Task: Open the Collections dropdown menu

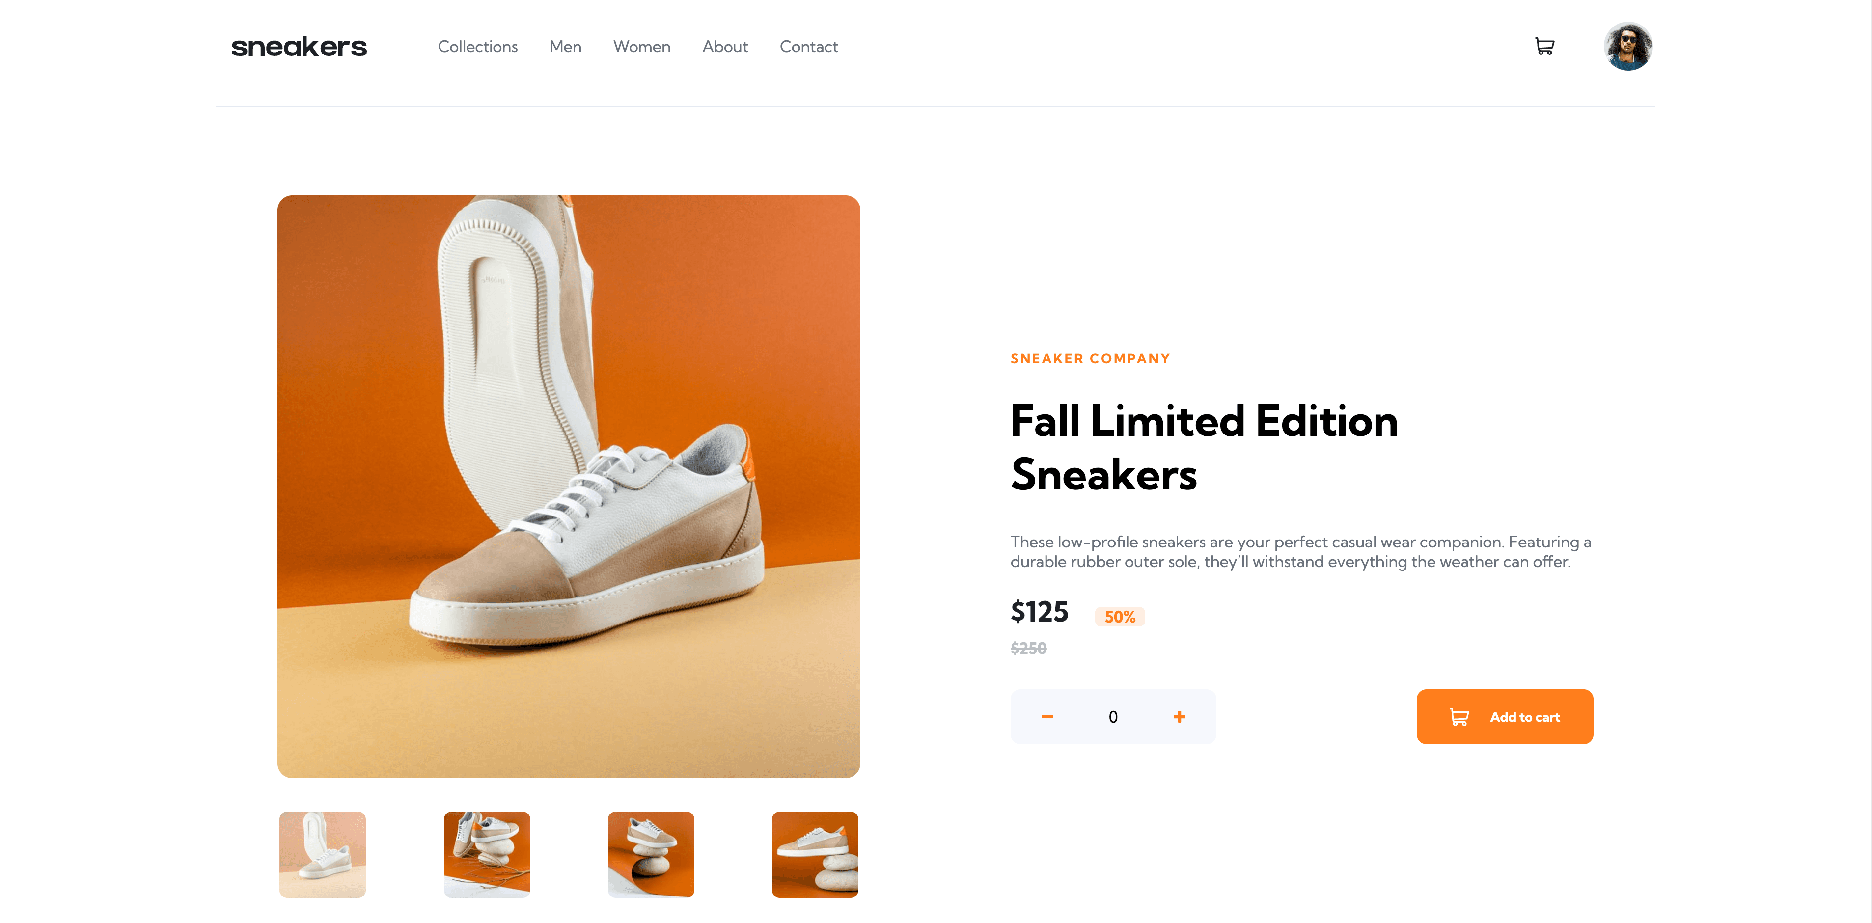Action: [477, 47]
